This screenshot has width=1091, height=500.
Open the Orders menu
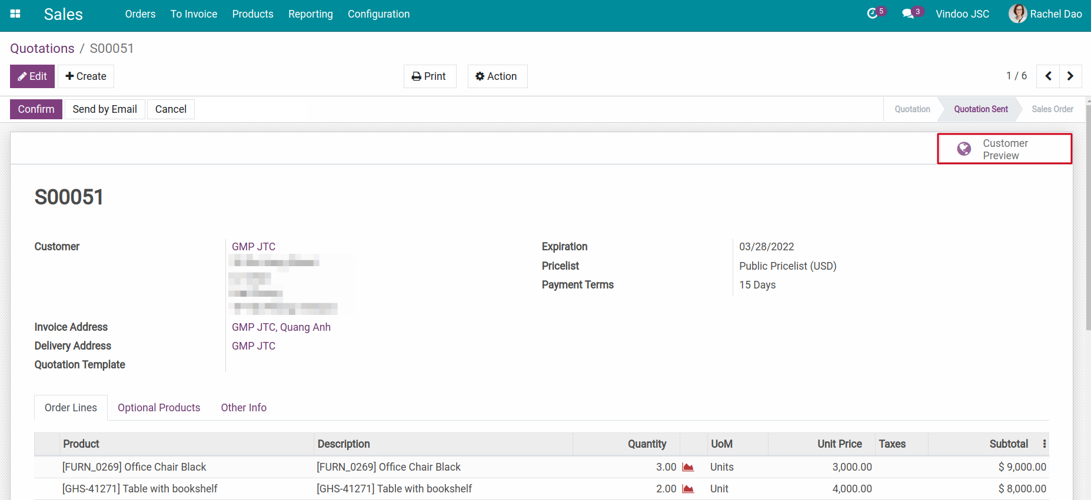[x=140, y=14]
